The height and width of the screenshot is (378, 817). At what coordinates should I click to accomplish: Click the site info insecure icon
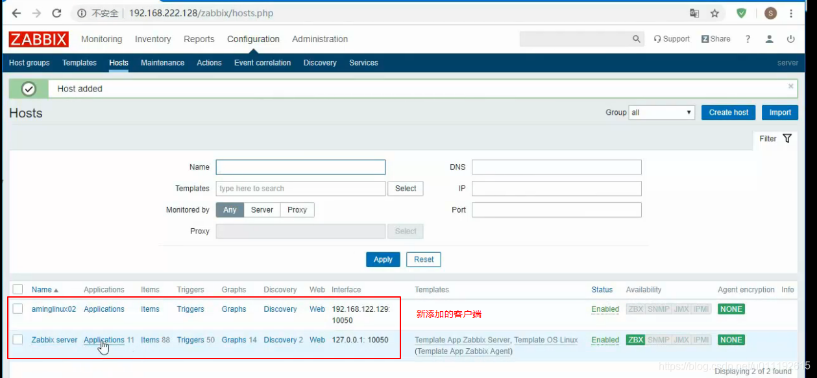82,13
